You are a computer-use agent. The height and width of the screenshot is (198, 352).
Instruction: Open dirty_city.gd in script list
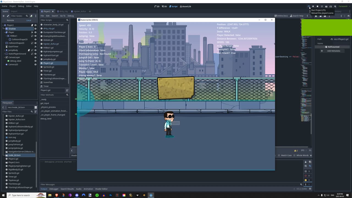49,28
